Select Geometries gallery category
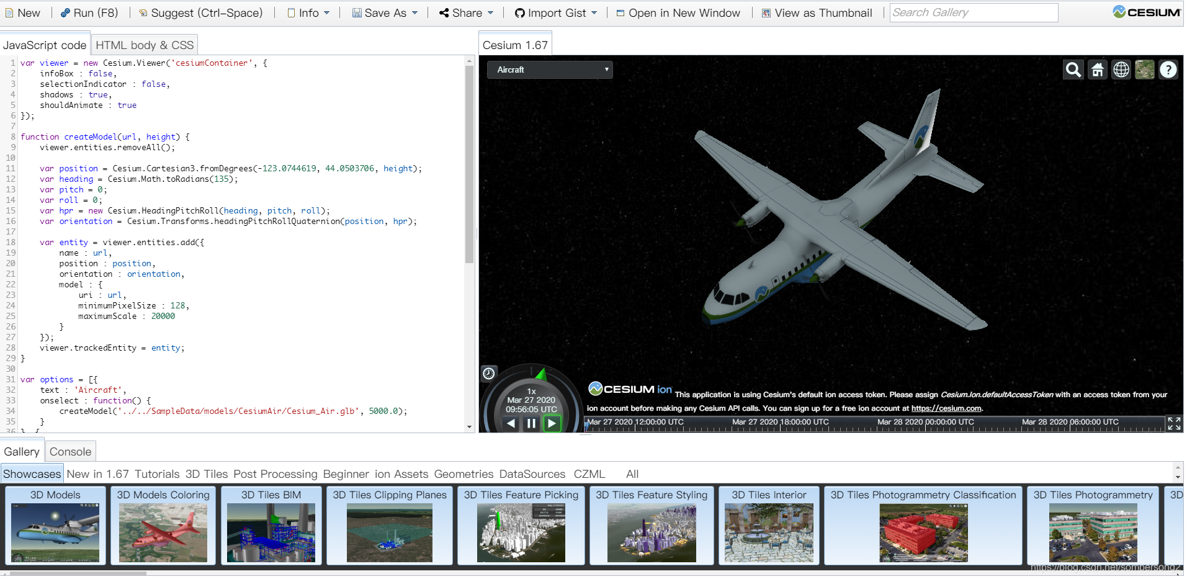Screen dimensions: 1187x579 464,474
